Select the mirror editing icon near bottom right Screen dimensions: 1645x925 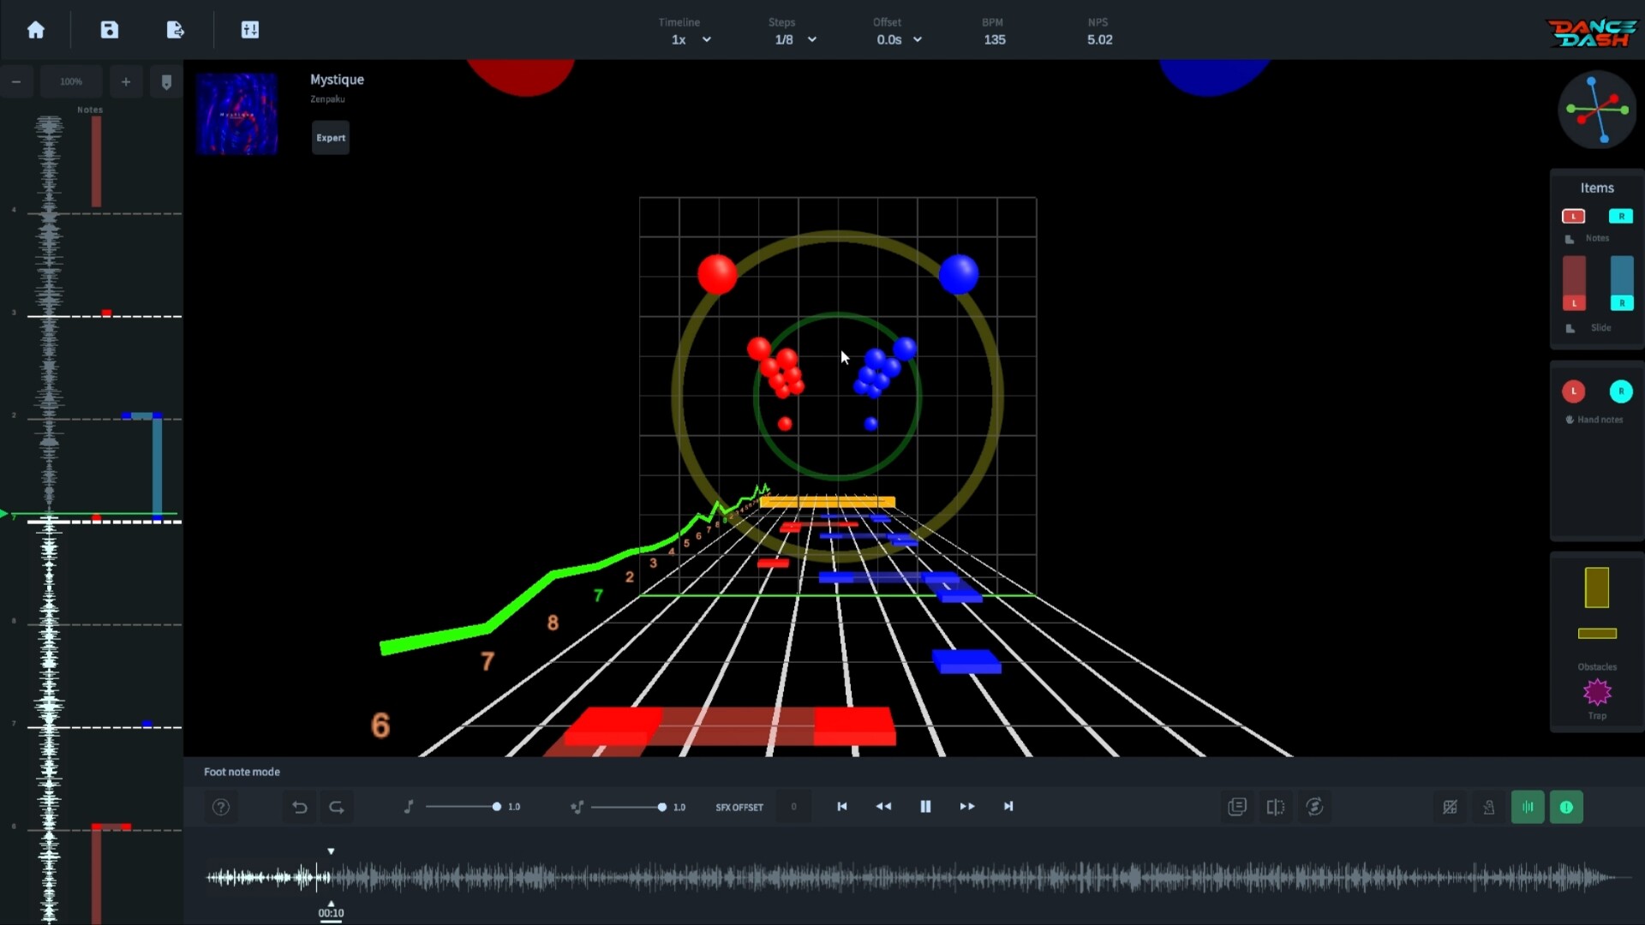click(x=1276, y=807)
